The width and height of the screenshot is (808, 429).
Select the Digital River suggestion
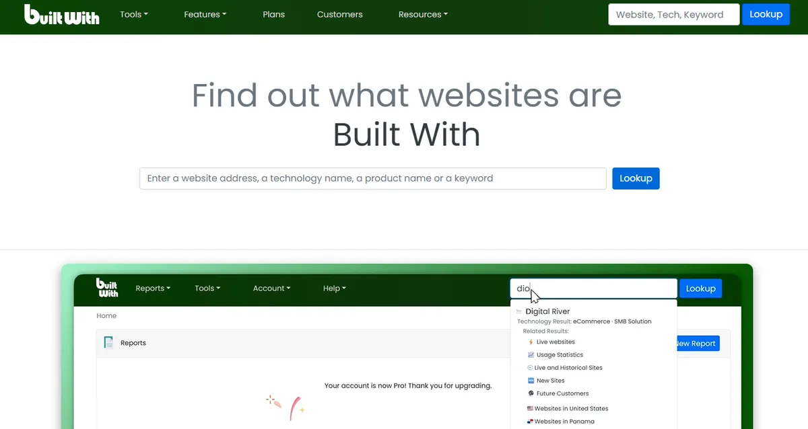(547, 311)
